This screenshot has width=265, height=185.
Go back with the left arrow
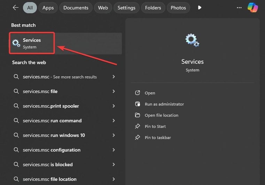coord(16,8)
